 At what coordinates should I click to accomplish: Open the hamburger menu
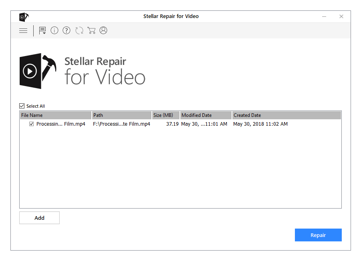click(23, 30)
